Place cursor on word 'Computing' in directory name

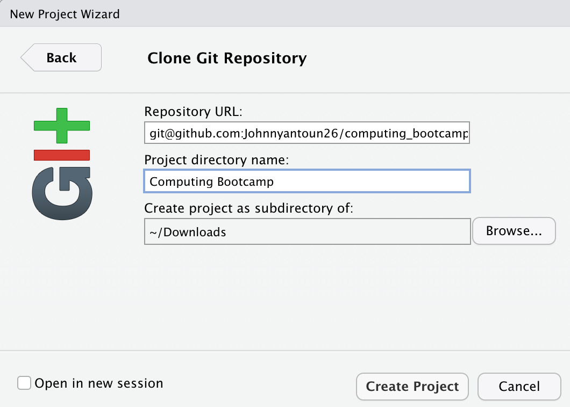click(x=181, y=181)
